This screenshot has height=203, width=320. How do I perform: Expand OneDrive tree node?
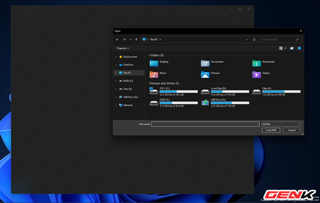tap(116, 65)
